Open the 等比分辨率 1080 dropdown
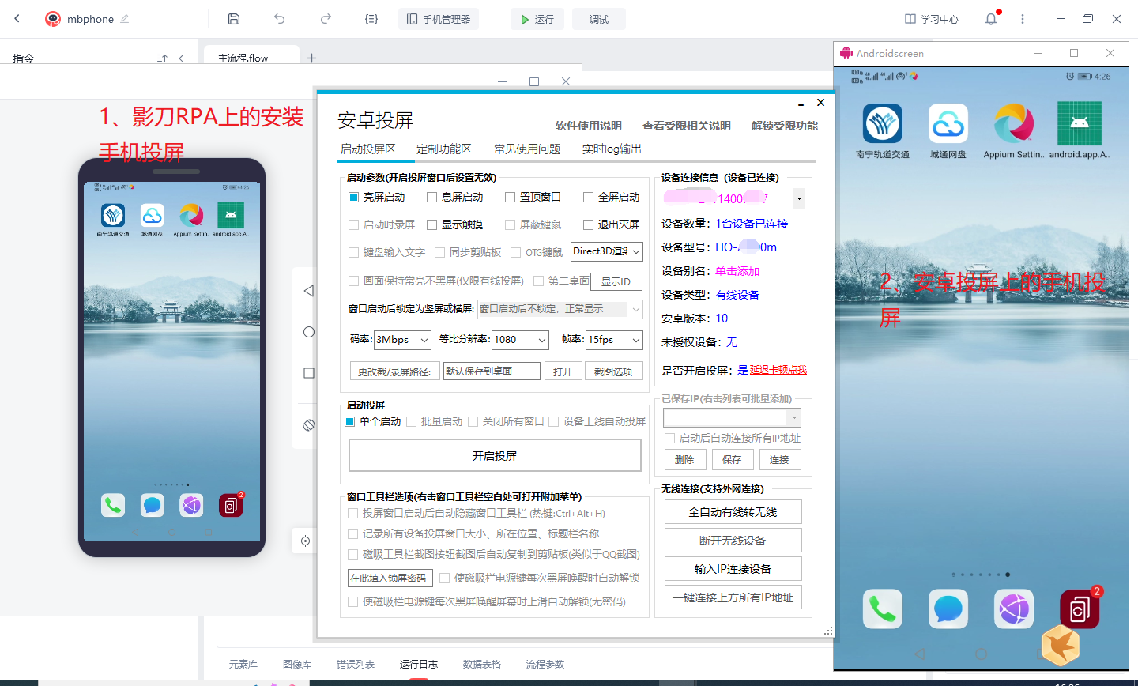This screenshot has height=686, width=1138. 520,340
